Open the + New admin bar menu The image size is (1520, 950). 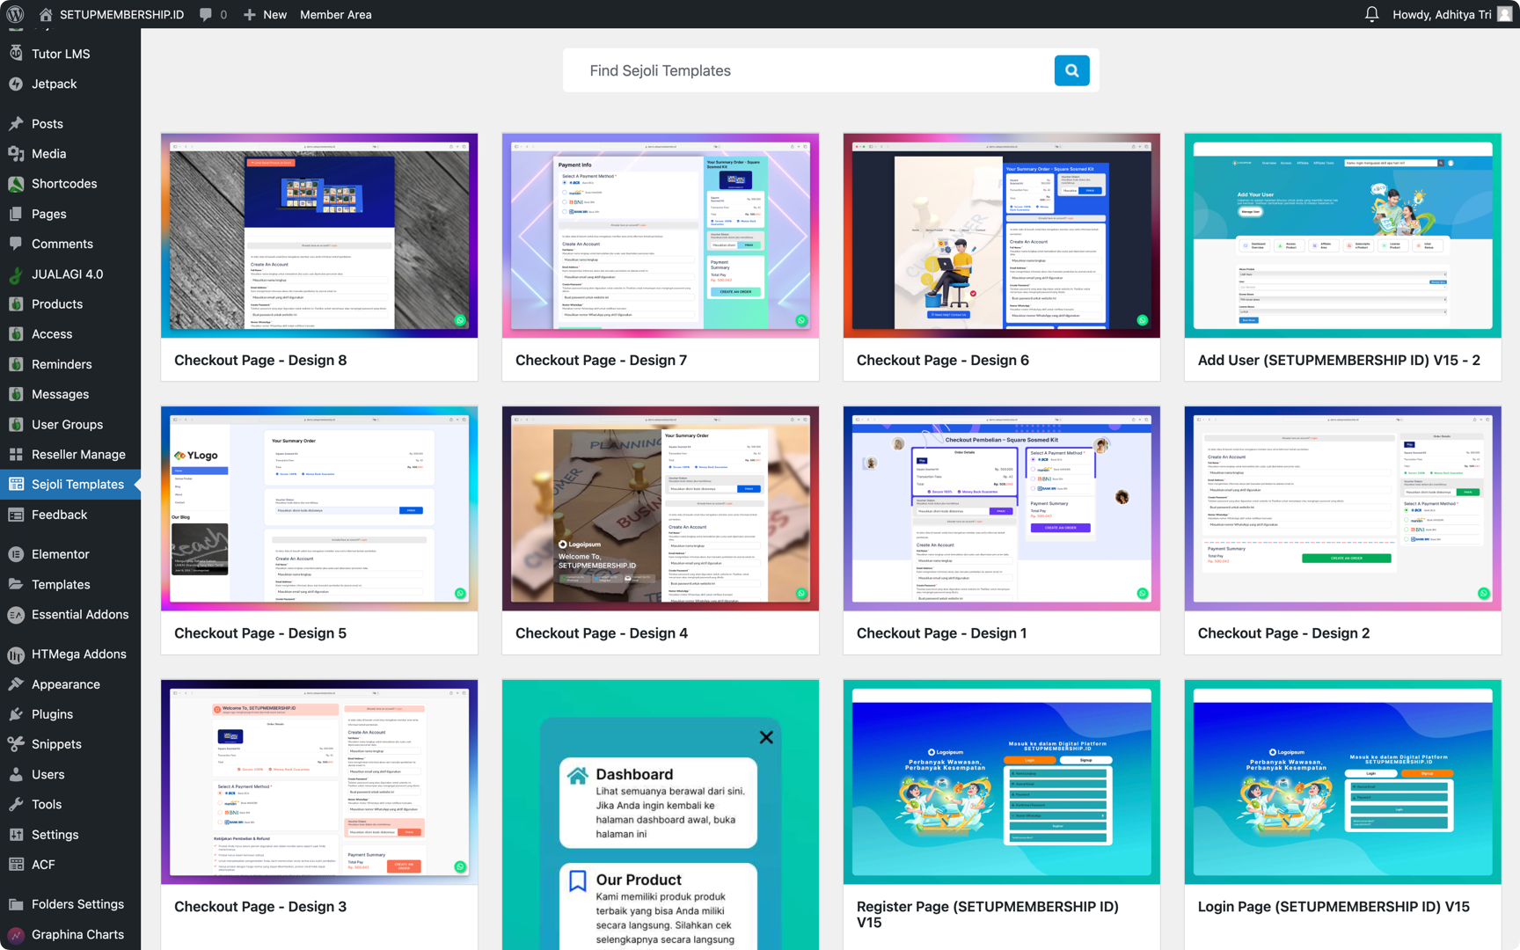(x=265, y=14)
